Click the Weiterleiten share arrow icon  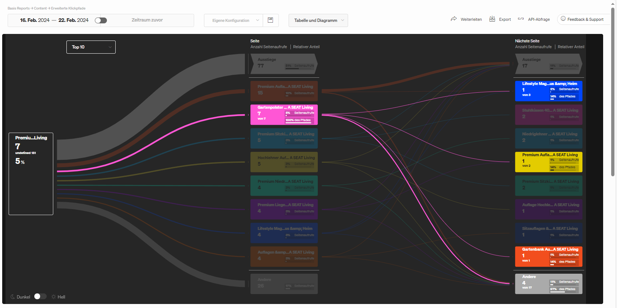click(454, 19)
